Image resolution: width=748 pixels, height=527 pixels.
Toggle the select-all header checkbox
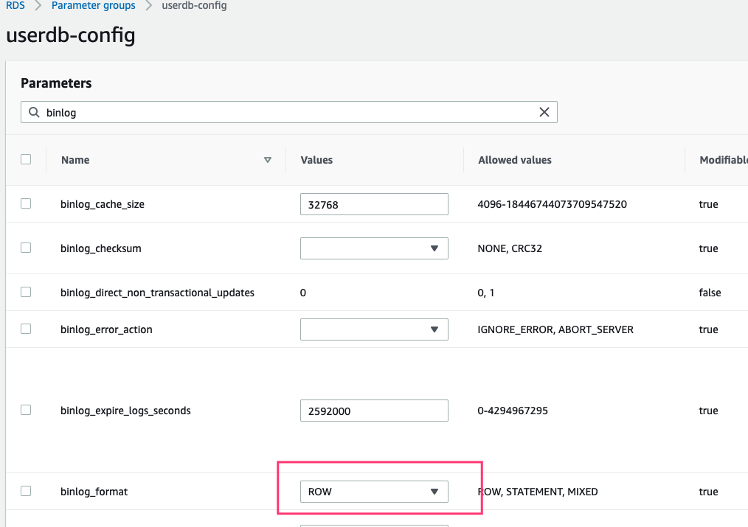26,159
